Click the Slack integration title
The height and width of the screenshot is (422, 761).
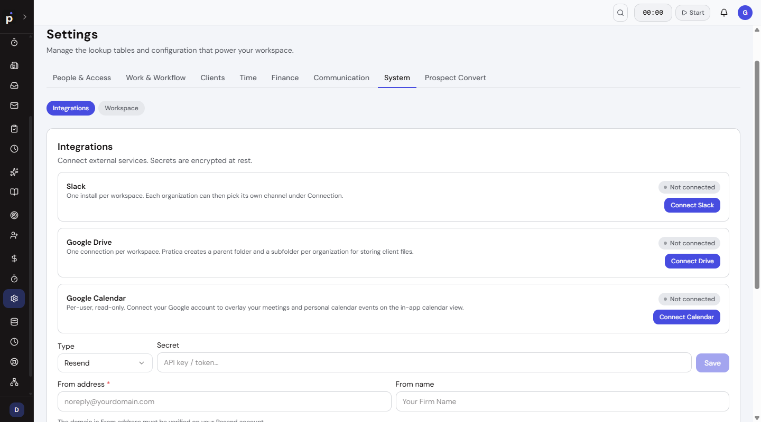coord(76,186)
